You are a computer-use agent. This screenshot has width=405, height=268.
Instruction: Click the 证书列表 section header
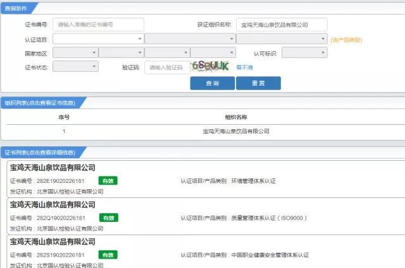click(x=40, y=153)
